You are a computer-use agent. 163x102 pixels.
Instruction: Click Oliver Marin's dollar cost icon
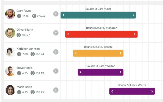pos(19,35)
